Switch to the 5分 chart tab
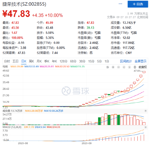This screenshot has width=149, height=146. 99,61
